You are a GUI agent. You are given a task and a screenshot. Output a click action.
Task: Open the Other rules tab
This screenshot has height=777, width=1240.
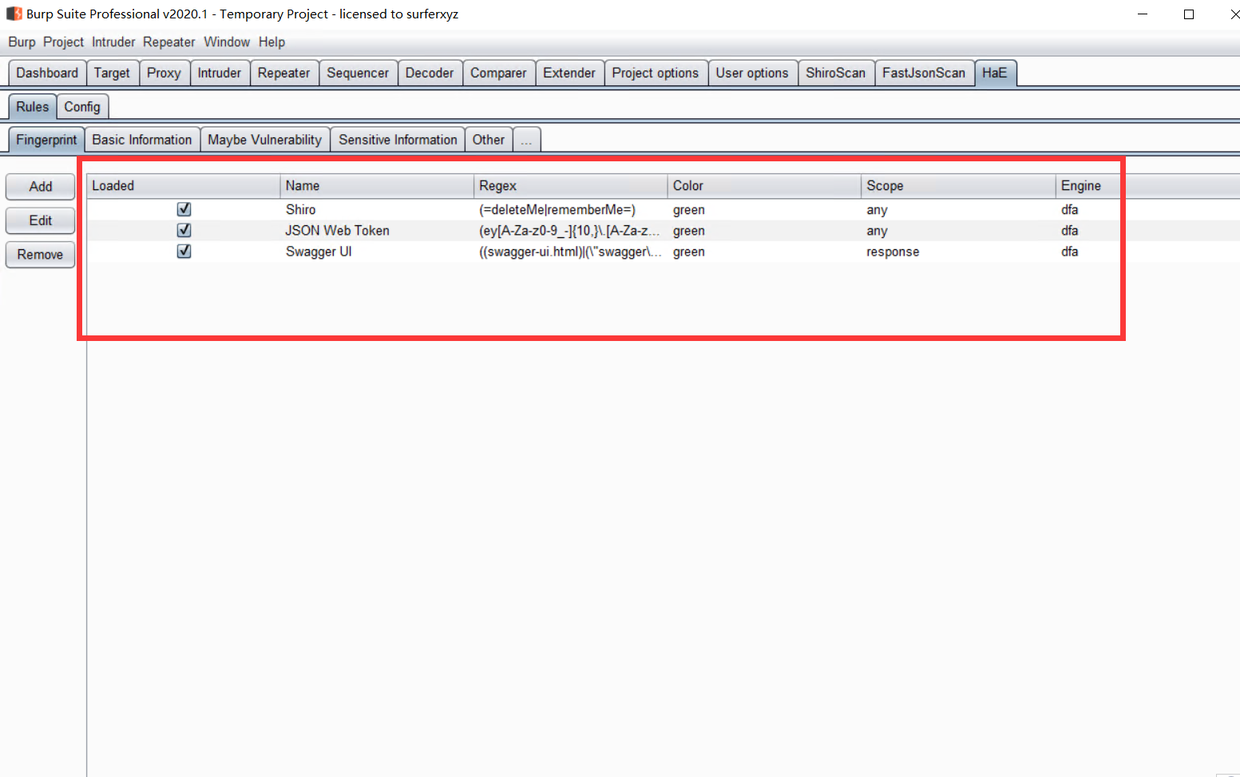[489, 140]
